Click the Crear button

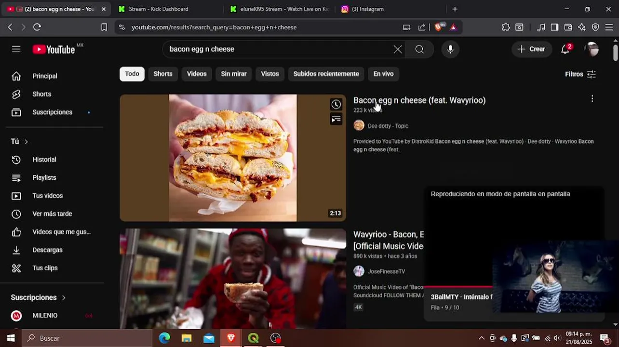[x=531, y=49]
